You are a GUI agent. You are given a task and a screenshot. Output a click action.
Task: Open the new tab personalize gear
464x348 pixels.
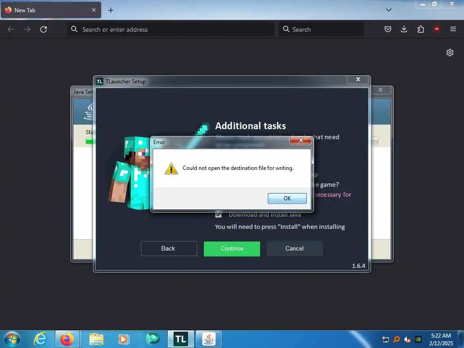point(450,53)
